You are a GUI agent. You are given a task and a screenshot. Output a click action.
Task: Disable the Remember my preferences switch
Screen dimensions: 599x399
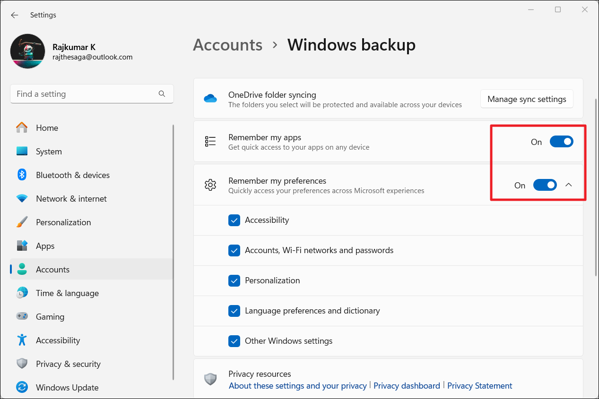[x=545, y=185]
